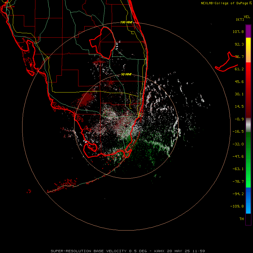253x253 pixels.
Task: Click the -47.6 scale label
Action: (238, 157)
